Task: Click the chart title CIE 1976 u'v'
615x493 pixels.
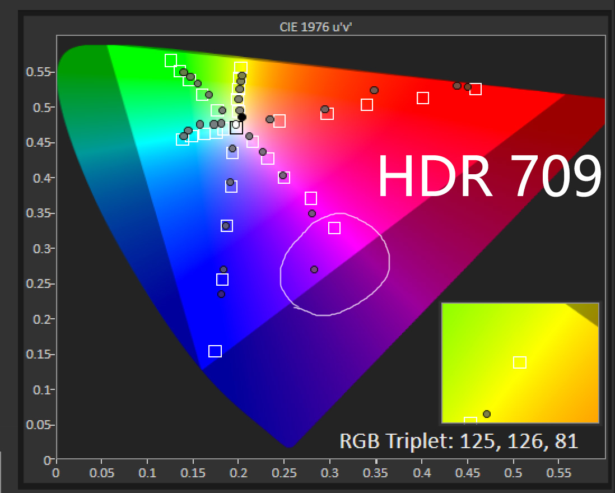Action: pyautogui.click(x=316, y=27)
